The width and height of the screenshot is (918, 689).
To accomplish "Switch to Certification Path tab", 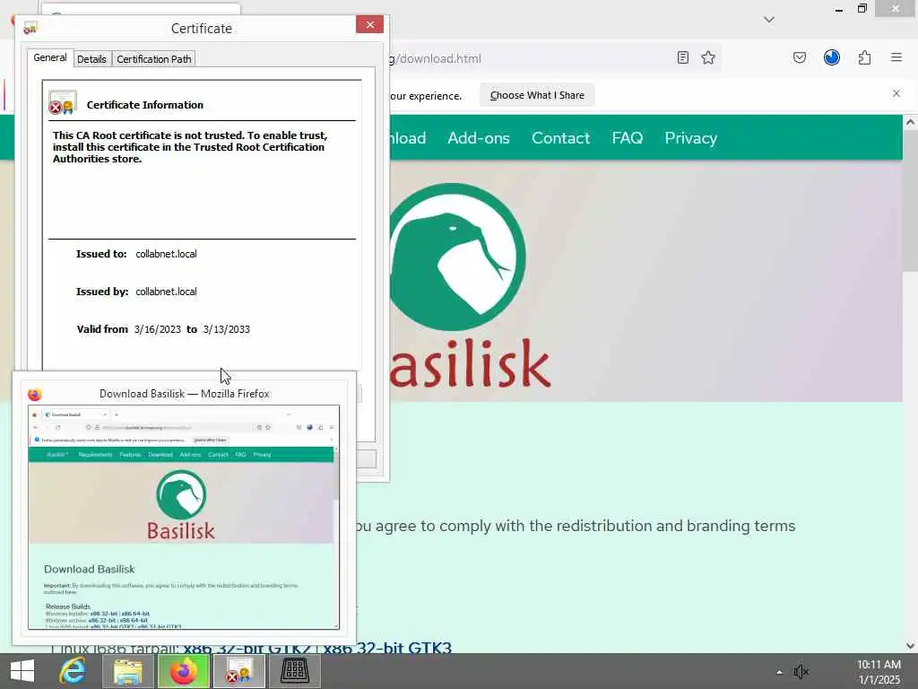I will [154, 58].
